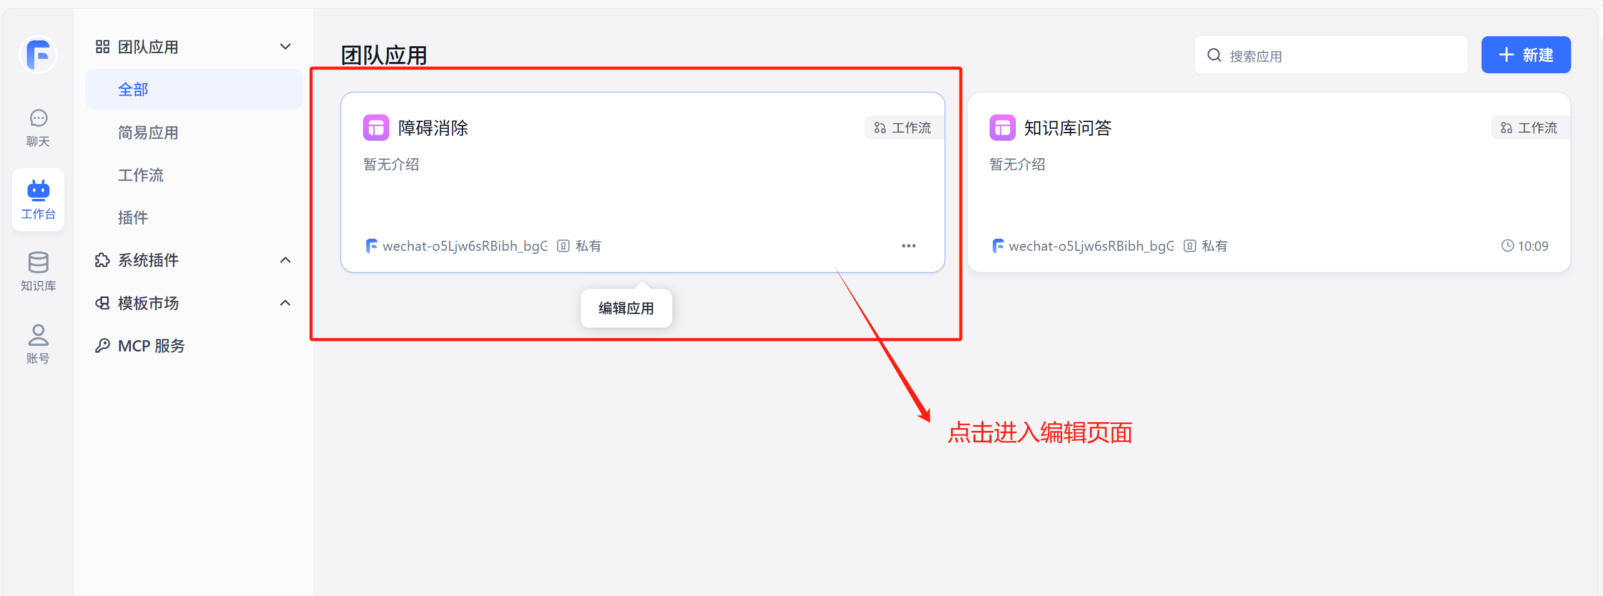Open the 插件 category
The height and width of the screenshot is (596, 1603).
click(x=133, y=217)
